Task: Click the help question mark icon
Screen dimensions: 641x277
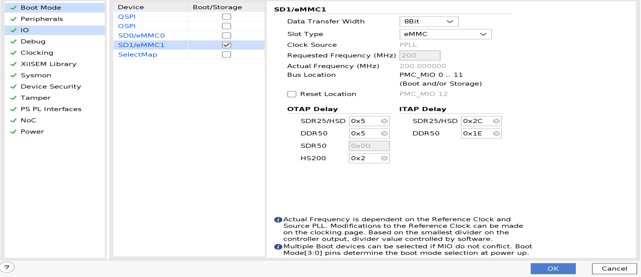Action: (x=7, y=267)
